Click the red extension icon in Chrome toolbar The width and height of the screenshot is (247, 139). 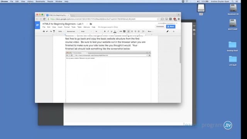tap(175, 19)
